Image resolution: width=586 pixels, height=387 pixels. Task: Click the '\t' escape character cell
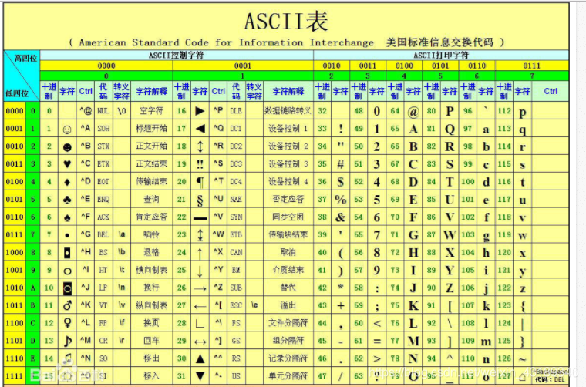pyautogui.click(x=122, y=270)
